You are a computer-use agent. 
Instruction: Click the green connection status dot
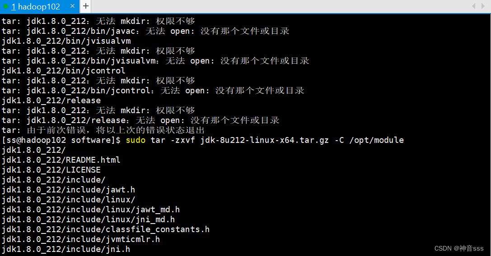[x=5, y=6]
